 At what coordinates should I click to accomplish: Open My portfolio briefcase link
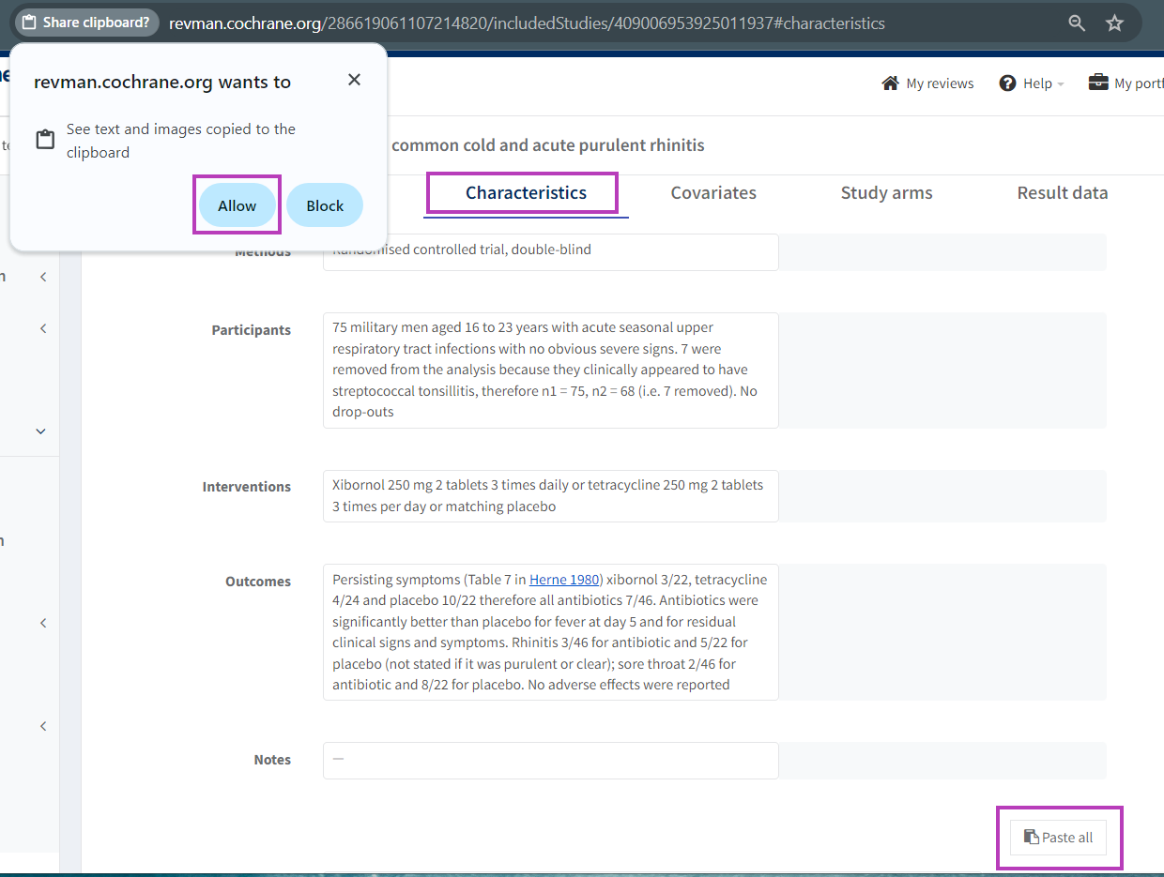[x=1126, y=83]
